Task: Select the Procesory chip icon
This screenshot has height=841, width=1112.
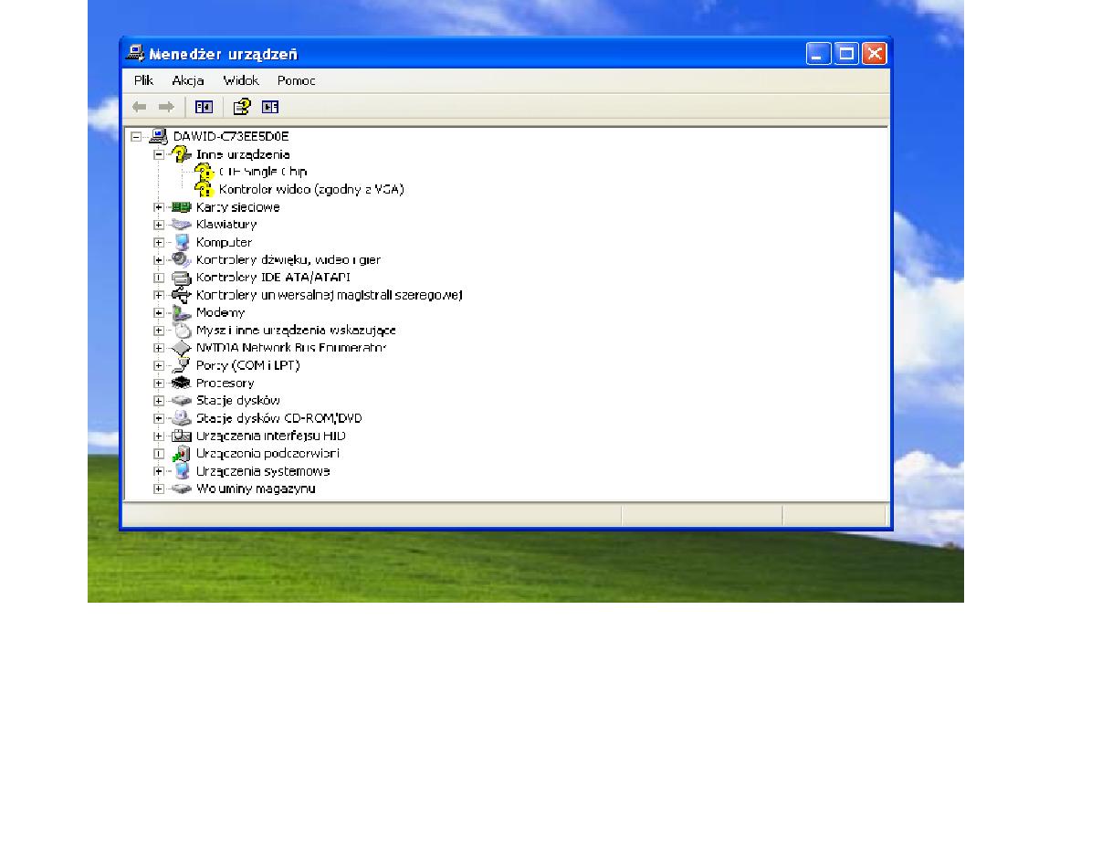Action: [x=181, y=384]
